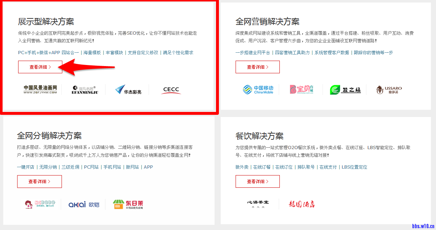
Task: Click the EFANMINGJU logo
Action: pyautogui.click(x=85, y=90)
